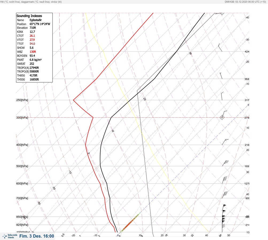This screenshot has width=268, height=240.
Task: Click the TH850 value 4170ft
Action: [33, 75]
